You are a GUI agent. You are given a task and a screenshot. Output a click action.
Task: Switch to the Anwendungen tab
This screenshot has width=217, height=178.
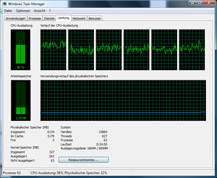point(16,18)
